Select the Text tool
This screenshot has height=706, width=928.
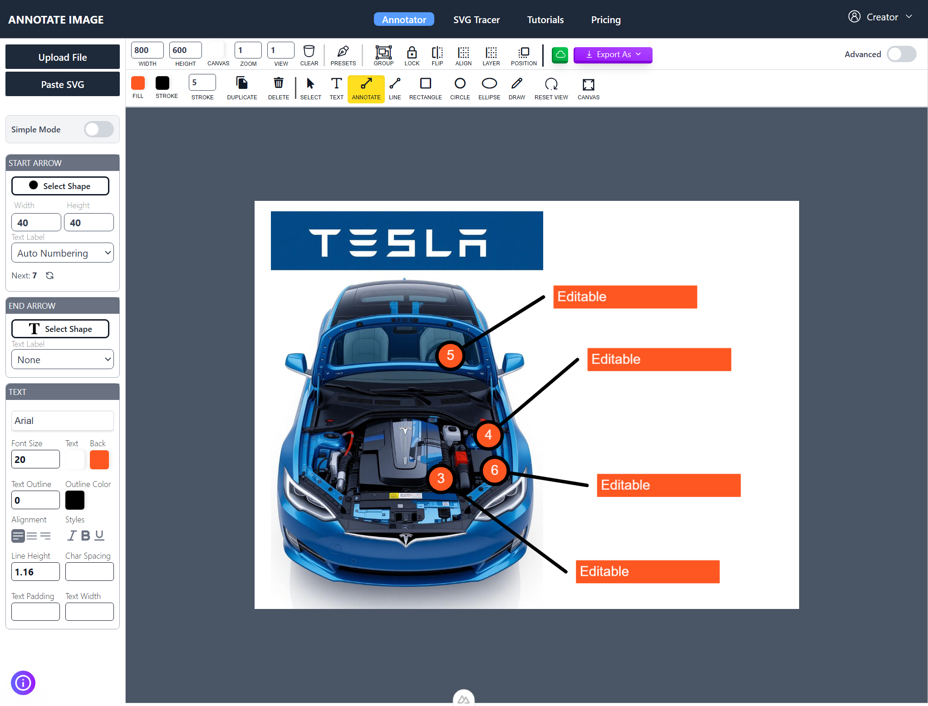pos(336,83)
